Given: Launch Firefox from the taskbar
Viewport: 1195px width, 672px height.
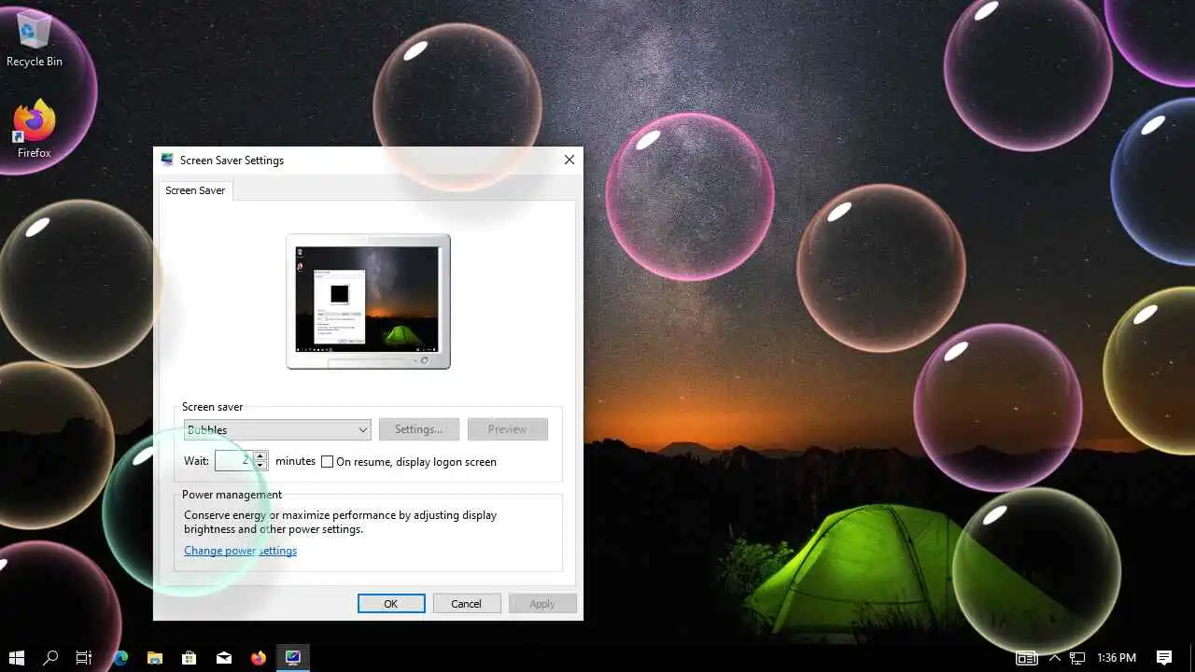Looking at the screenshot, I should click(259, 657).
